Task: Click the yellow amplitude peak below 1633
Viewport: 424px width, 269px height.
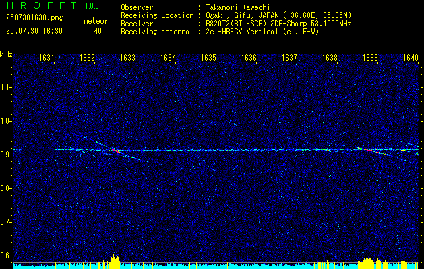Action: click(115, 261)
